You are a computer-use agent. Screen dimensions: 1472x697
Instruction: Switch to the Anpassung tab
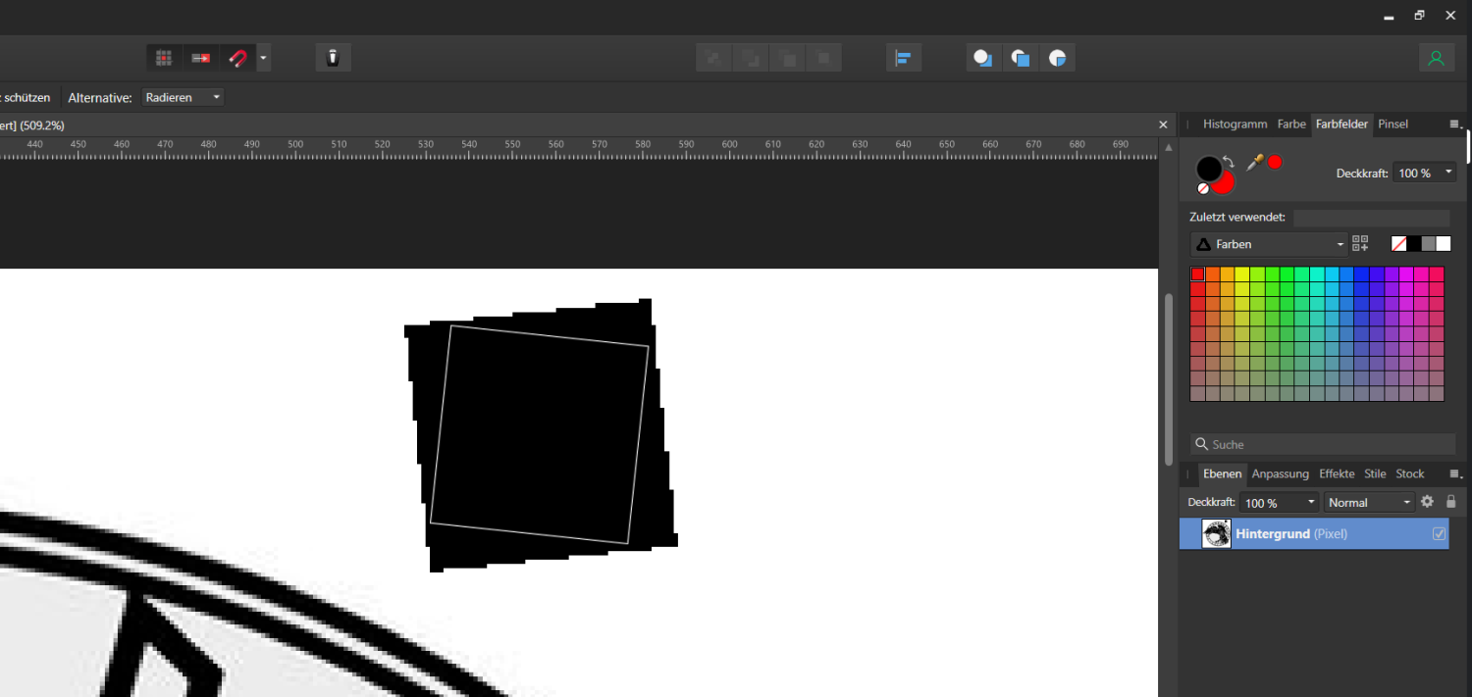coord(1280,473)
